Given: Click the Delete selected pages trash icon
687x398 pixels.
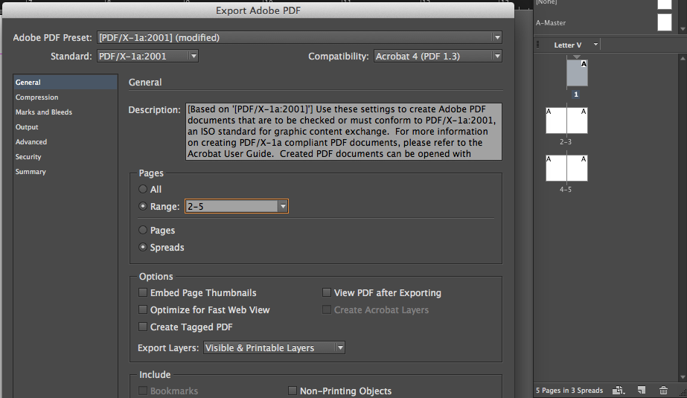Looking at the screenshot, I should (663, 390).
